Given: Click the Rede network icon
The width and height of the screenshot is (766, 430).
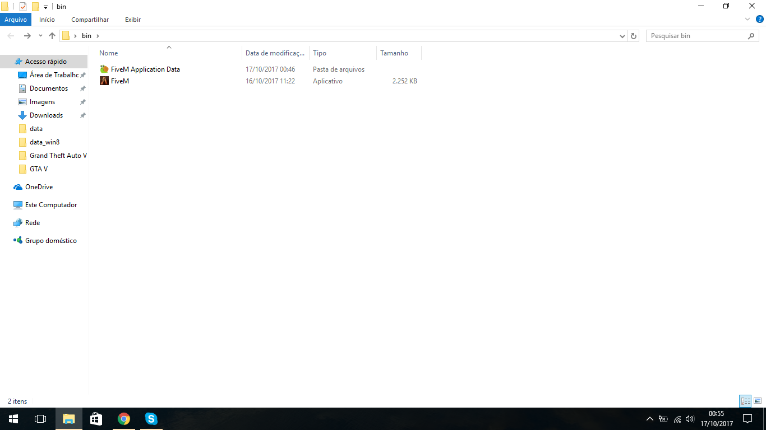Looking at the screenshot, I should point(18,223).
